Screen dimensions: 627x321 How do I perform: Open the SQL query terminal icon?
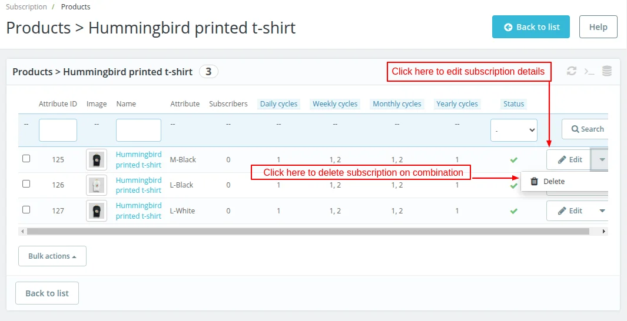pyautogui.click(x=589, y=71)
